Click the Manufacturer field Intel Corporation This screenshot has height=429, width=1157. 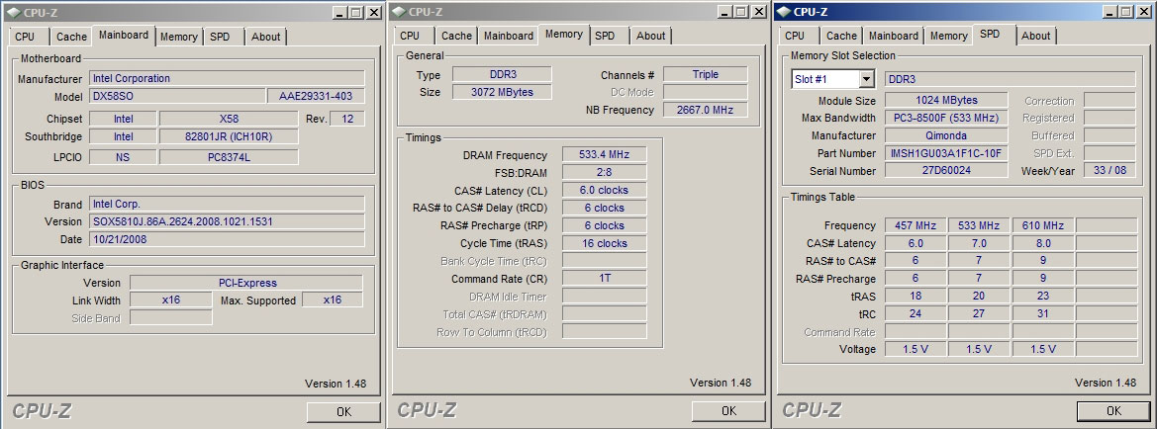(228, 78)
